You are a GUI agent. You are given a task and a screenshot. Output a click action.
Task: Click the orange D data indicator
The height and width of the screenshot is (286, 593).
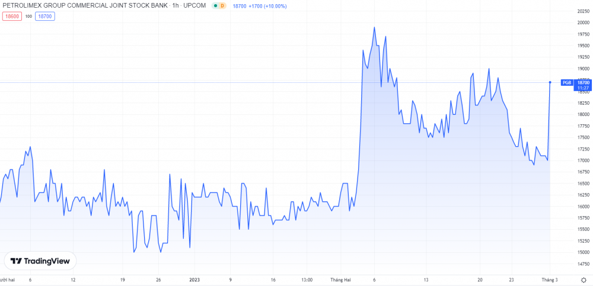[222, 6]
